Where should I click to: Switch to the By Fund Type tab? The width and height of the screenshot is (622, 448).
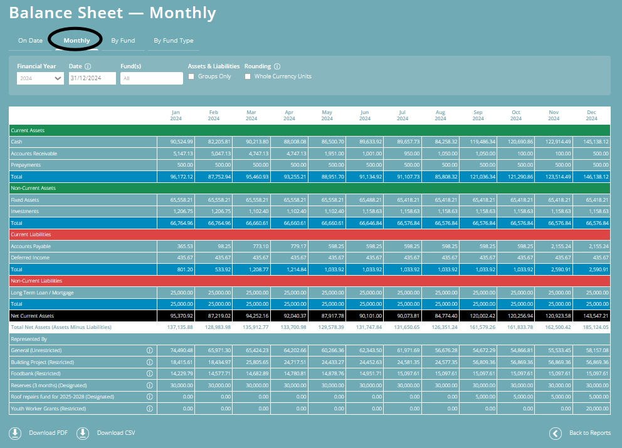coord(174,40)
